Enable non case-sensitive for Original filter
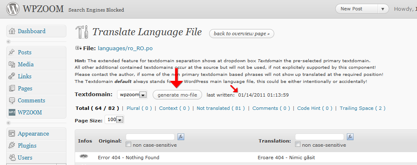The image size is (417, 165). [129, 145]
